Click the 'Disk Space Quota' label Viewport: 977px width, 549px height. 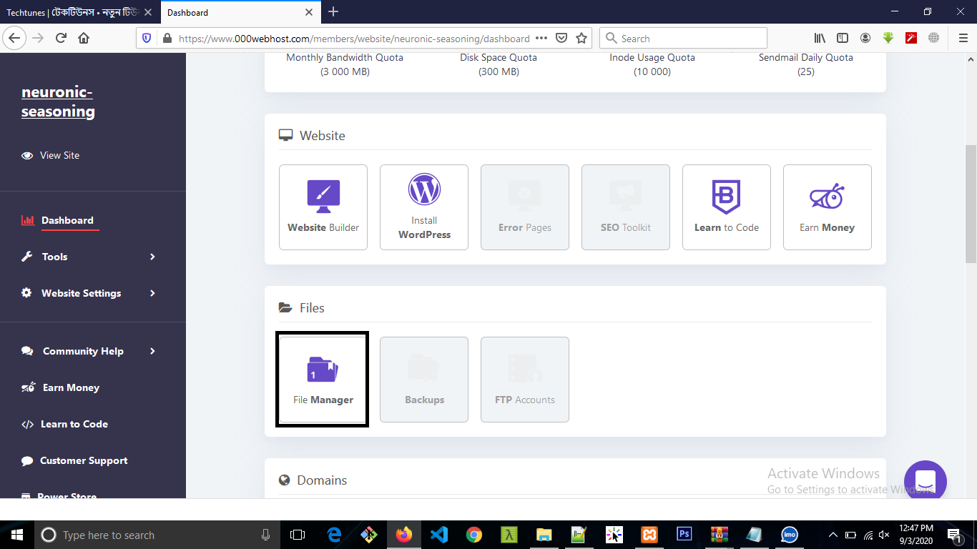499,57
